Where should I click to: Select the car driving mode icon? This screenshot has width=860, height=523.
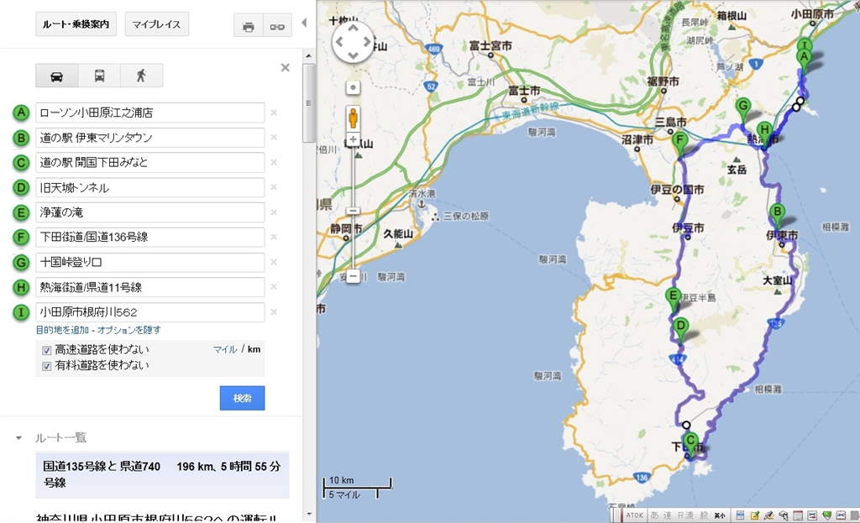tap(57, 76)
